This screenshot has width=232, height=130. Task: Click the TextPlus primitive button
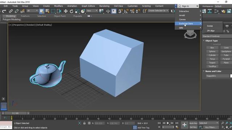click(212, 66)
